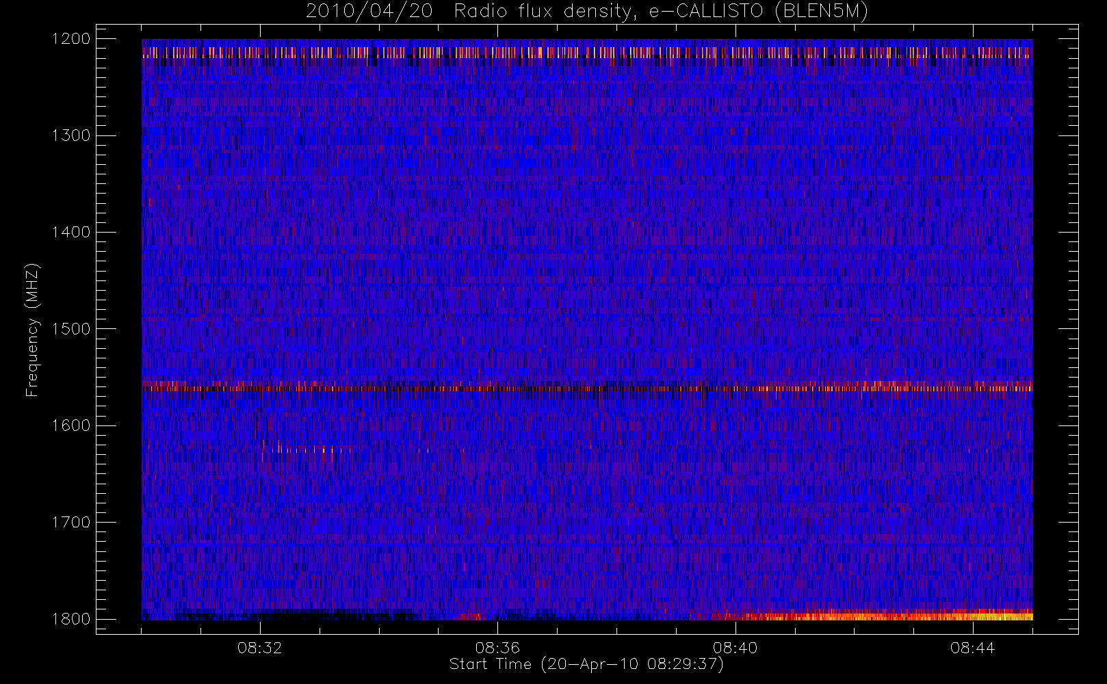The image size is (1107, 684).
Task: Click the 08:36 time tick label
Action: coord(497,648)
